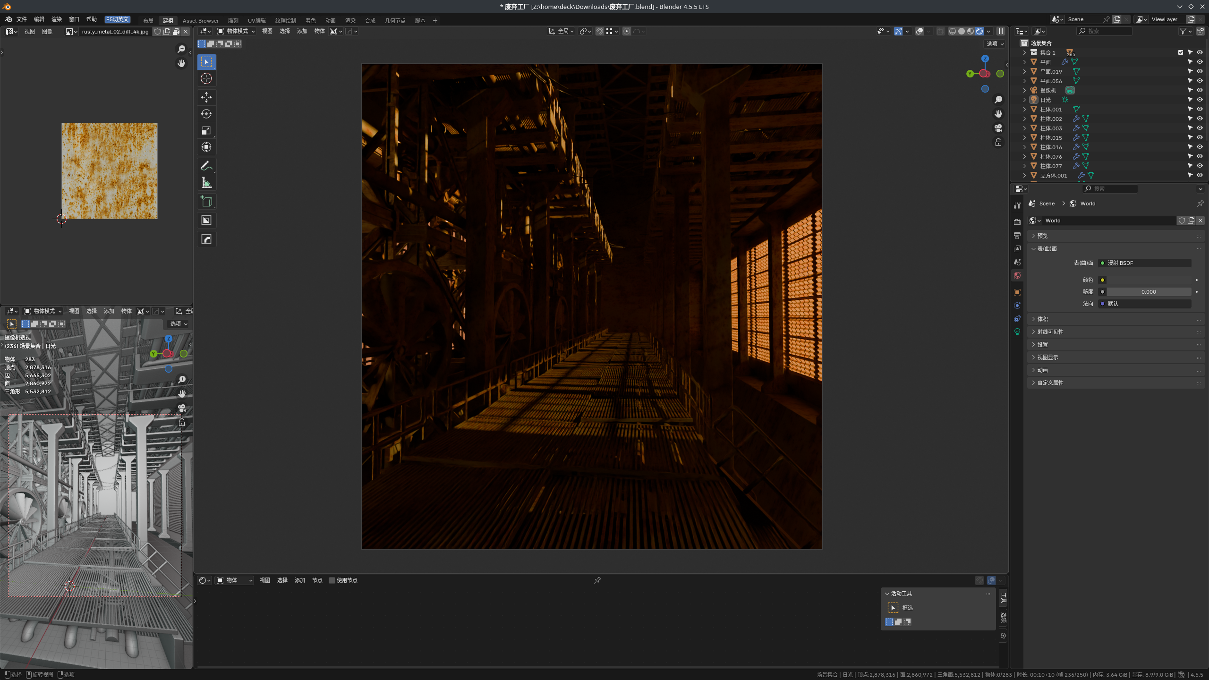The height and width of the screenshot is (680, 1209).
Task: Uncheck 集合 1 exclude checkbox
Action: click(x=1181, y=52)
